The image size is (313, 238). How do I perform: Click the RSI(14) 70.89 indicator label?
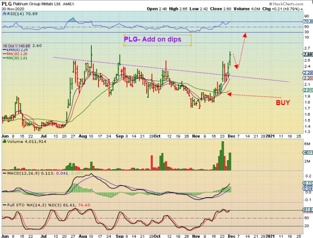[22, 14]
